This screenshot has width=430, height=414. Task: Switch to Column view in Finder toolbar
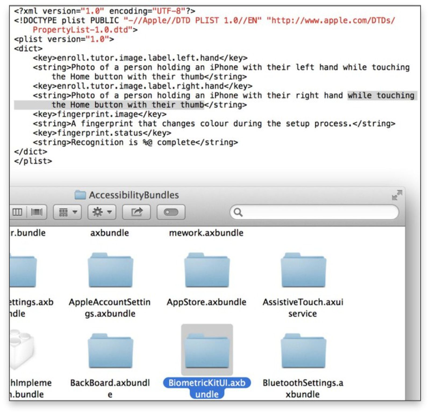(17, 212)
